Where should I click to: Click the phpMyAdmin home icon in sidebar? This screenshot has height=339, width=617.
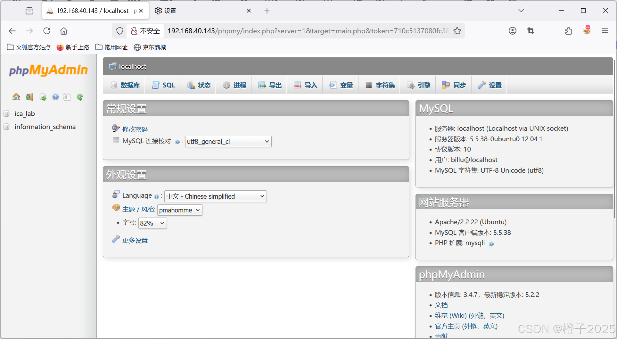[16, 97]
